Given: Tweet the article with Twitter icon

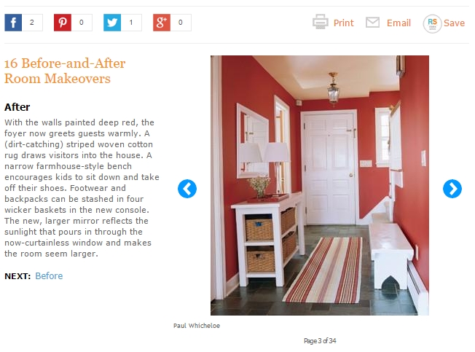Looking at the screenshot, I should point(112,23).
